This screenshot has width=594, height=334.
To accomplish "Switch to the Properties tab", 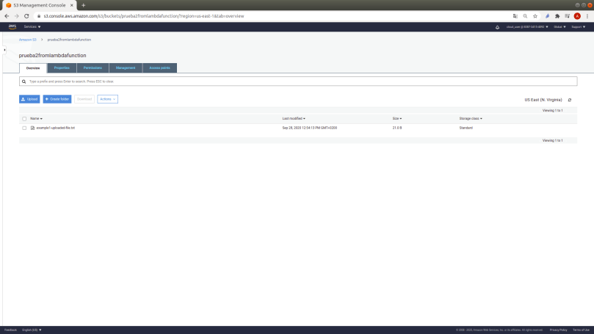I will (x=62, y=68).
